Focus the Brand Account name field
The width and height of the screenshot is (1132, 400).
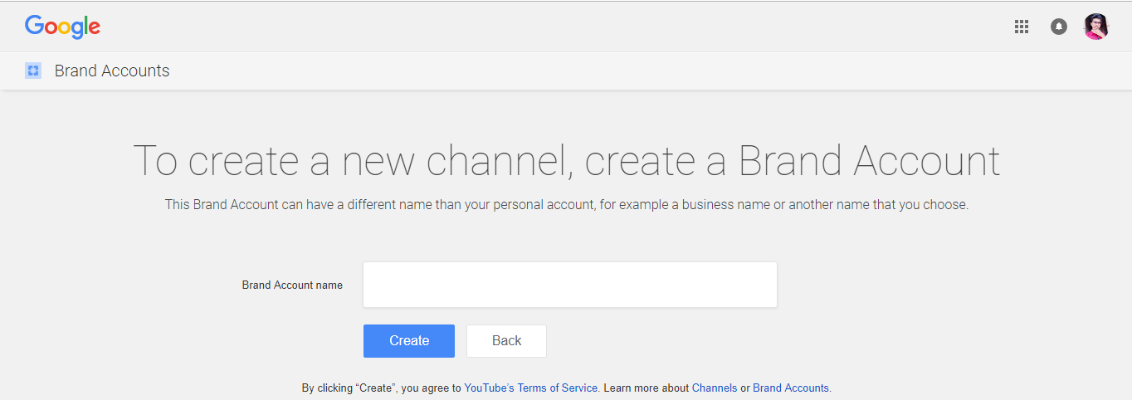[x=570, y=285]
